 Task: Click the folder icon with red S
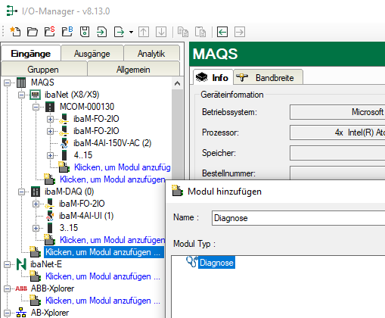click(50, 32)
